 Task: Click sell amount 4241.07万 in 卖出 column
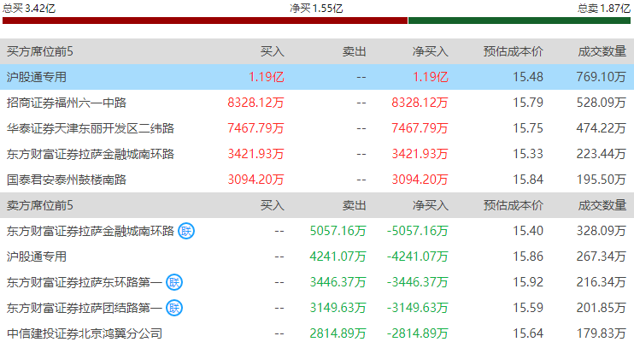point(338,256)
